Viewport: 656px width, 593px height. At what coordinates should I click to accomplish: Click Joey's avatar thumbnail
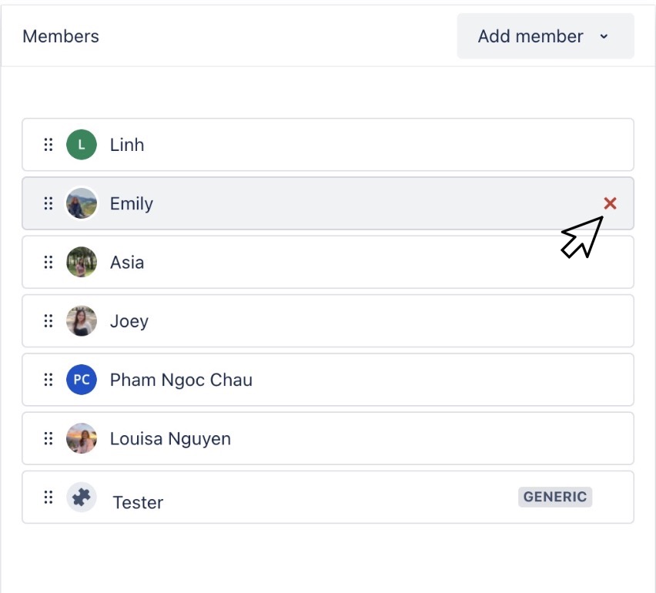[82, 321]
